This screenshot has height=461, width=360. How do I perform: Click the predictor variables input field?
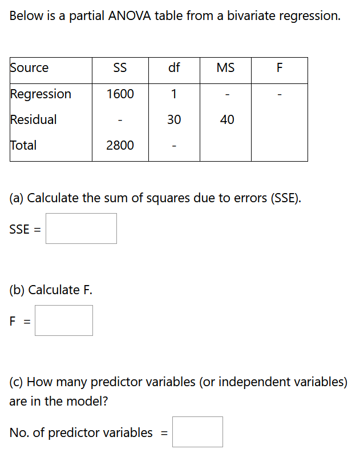(x=197, y=432)
